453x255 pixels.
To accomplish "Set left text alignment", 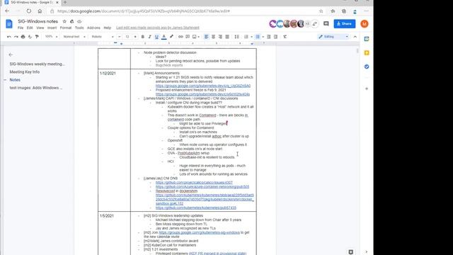I will click(x=206, y=37).
